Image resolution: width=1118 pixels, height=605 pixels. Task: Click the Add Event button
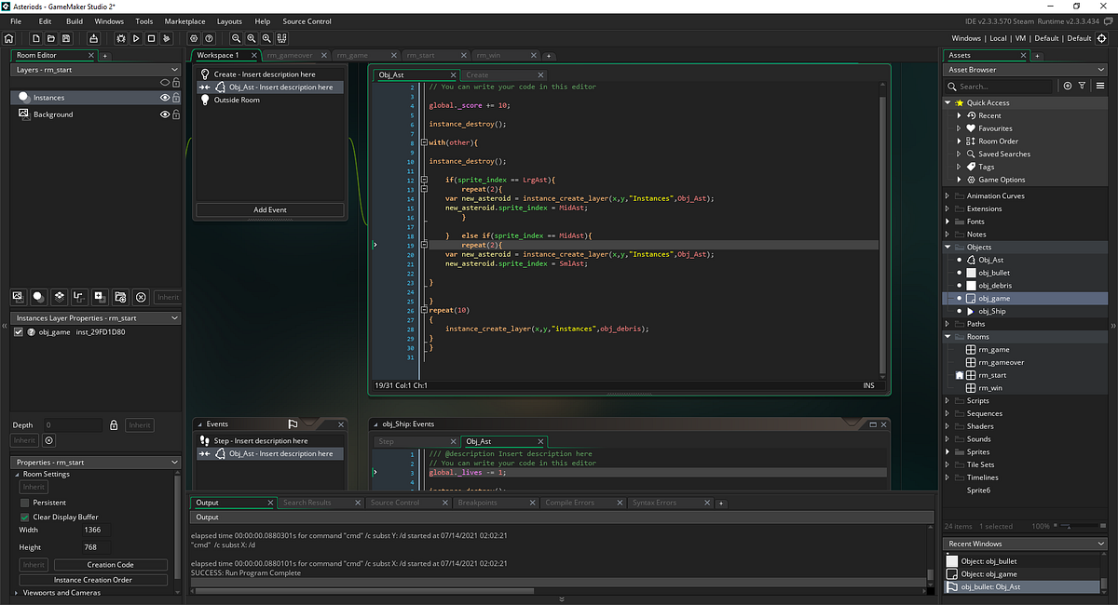coord(269,210)
